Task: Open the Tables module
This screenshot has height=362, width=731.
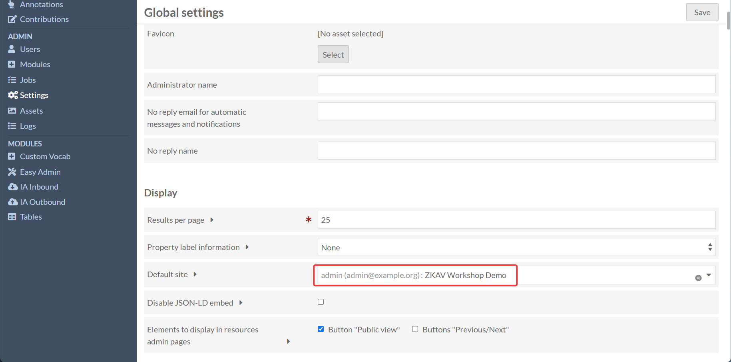Action: [31, 217]
